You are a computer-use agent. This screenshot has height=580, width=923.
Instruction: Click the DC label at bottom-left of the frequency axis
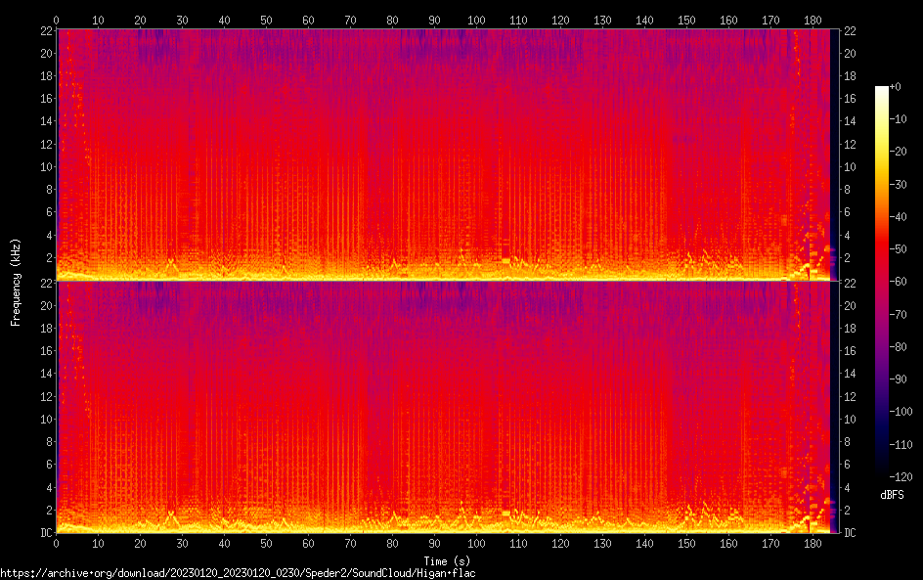tap(46, 533)
